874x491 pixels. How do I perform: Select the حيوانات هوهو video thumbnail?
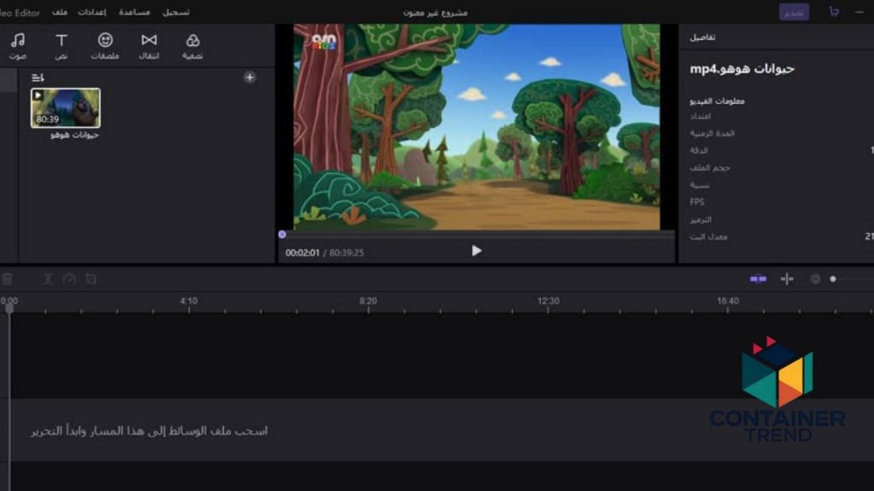[x=66, y=108]
